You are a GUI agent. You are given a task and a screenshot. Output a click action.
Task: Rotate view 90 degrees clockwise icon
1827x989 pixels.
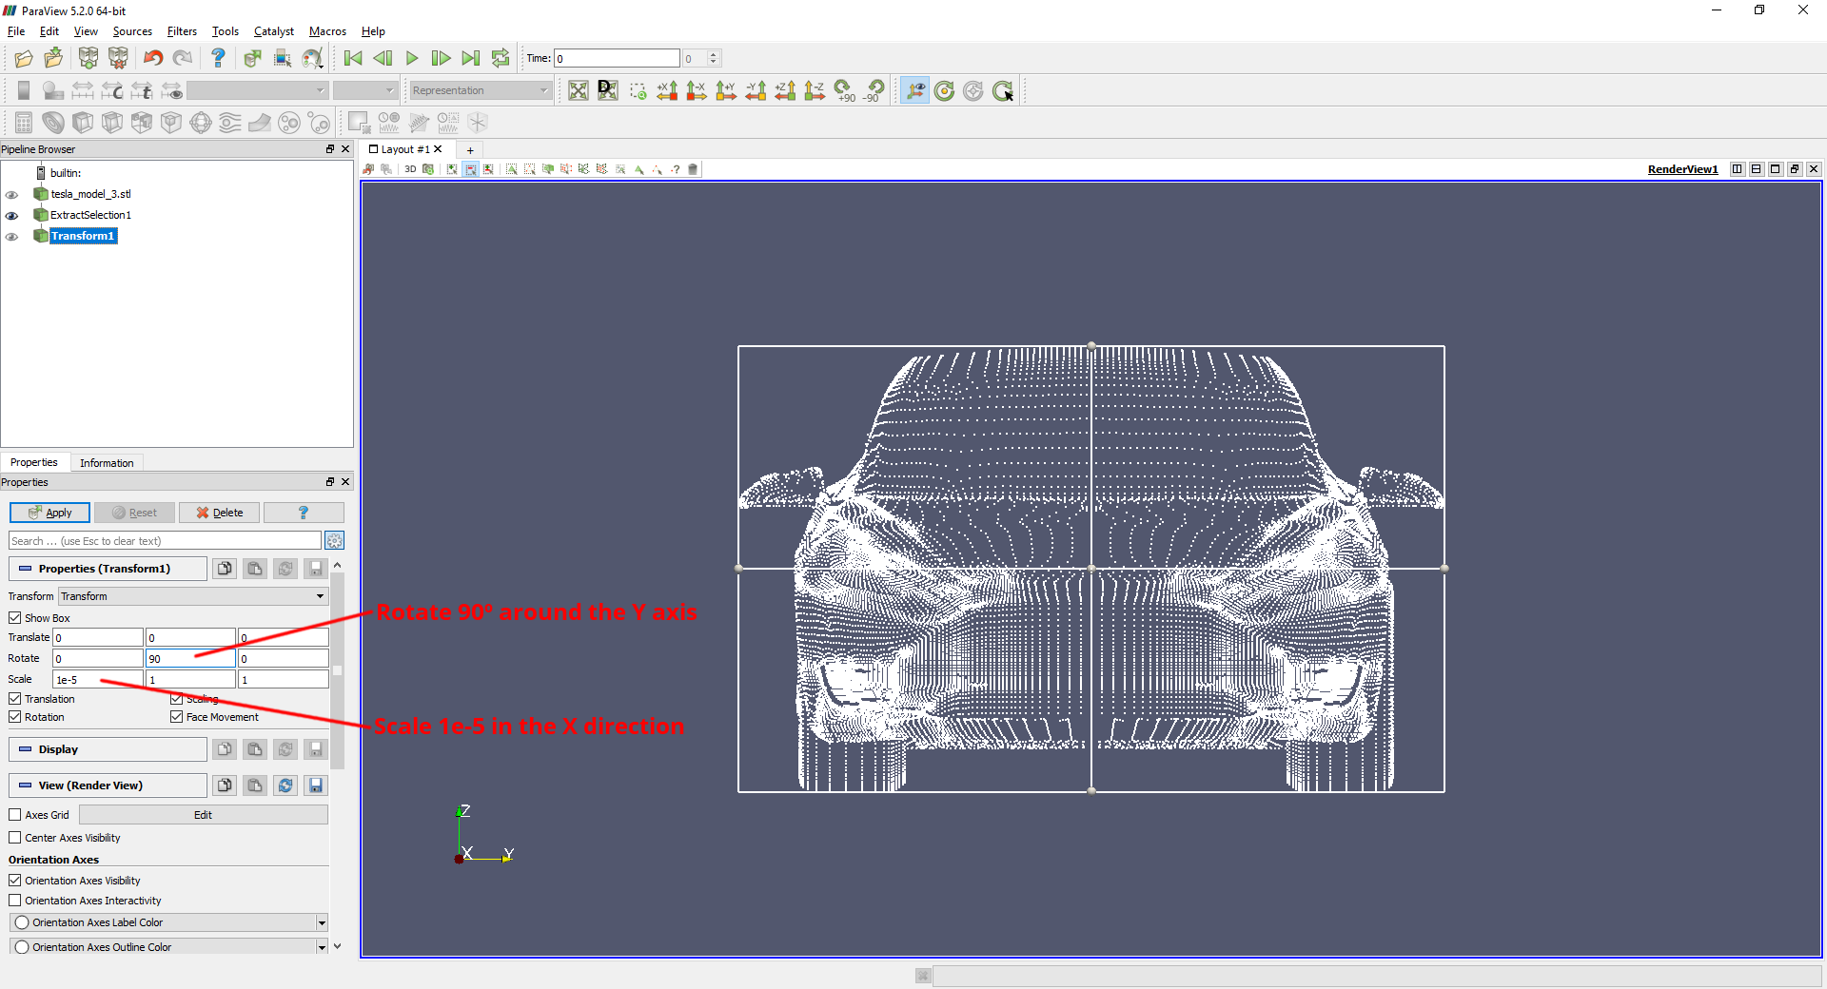[844, 91]
